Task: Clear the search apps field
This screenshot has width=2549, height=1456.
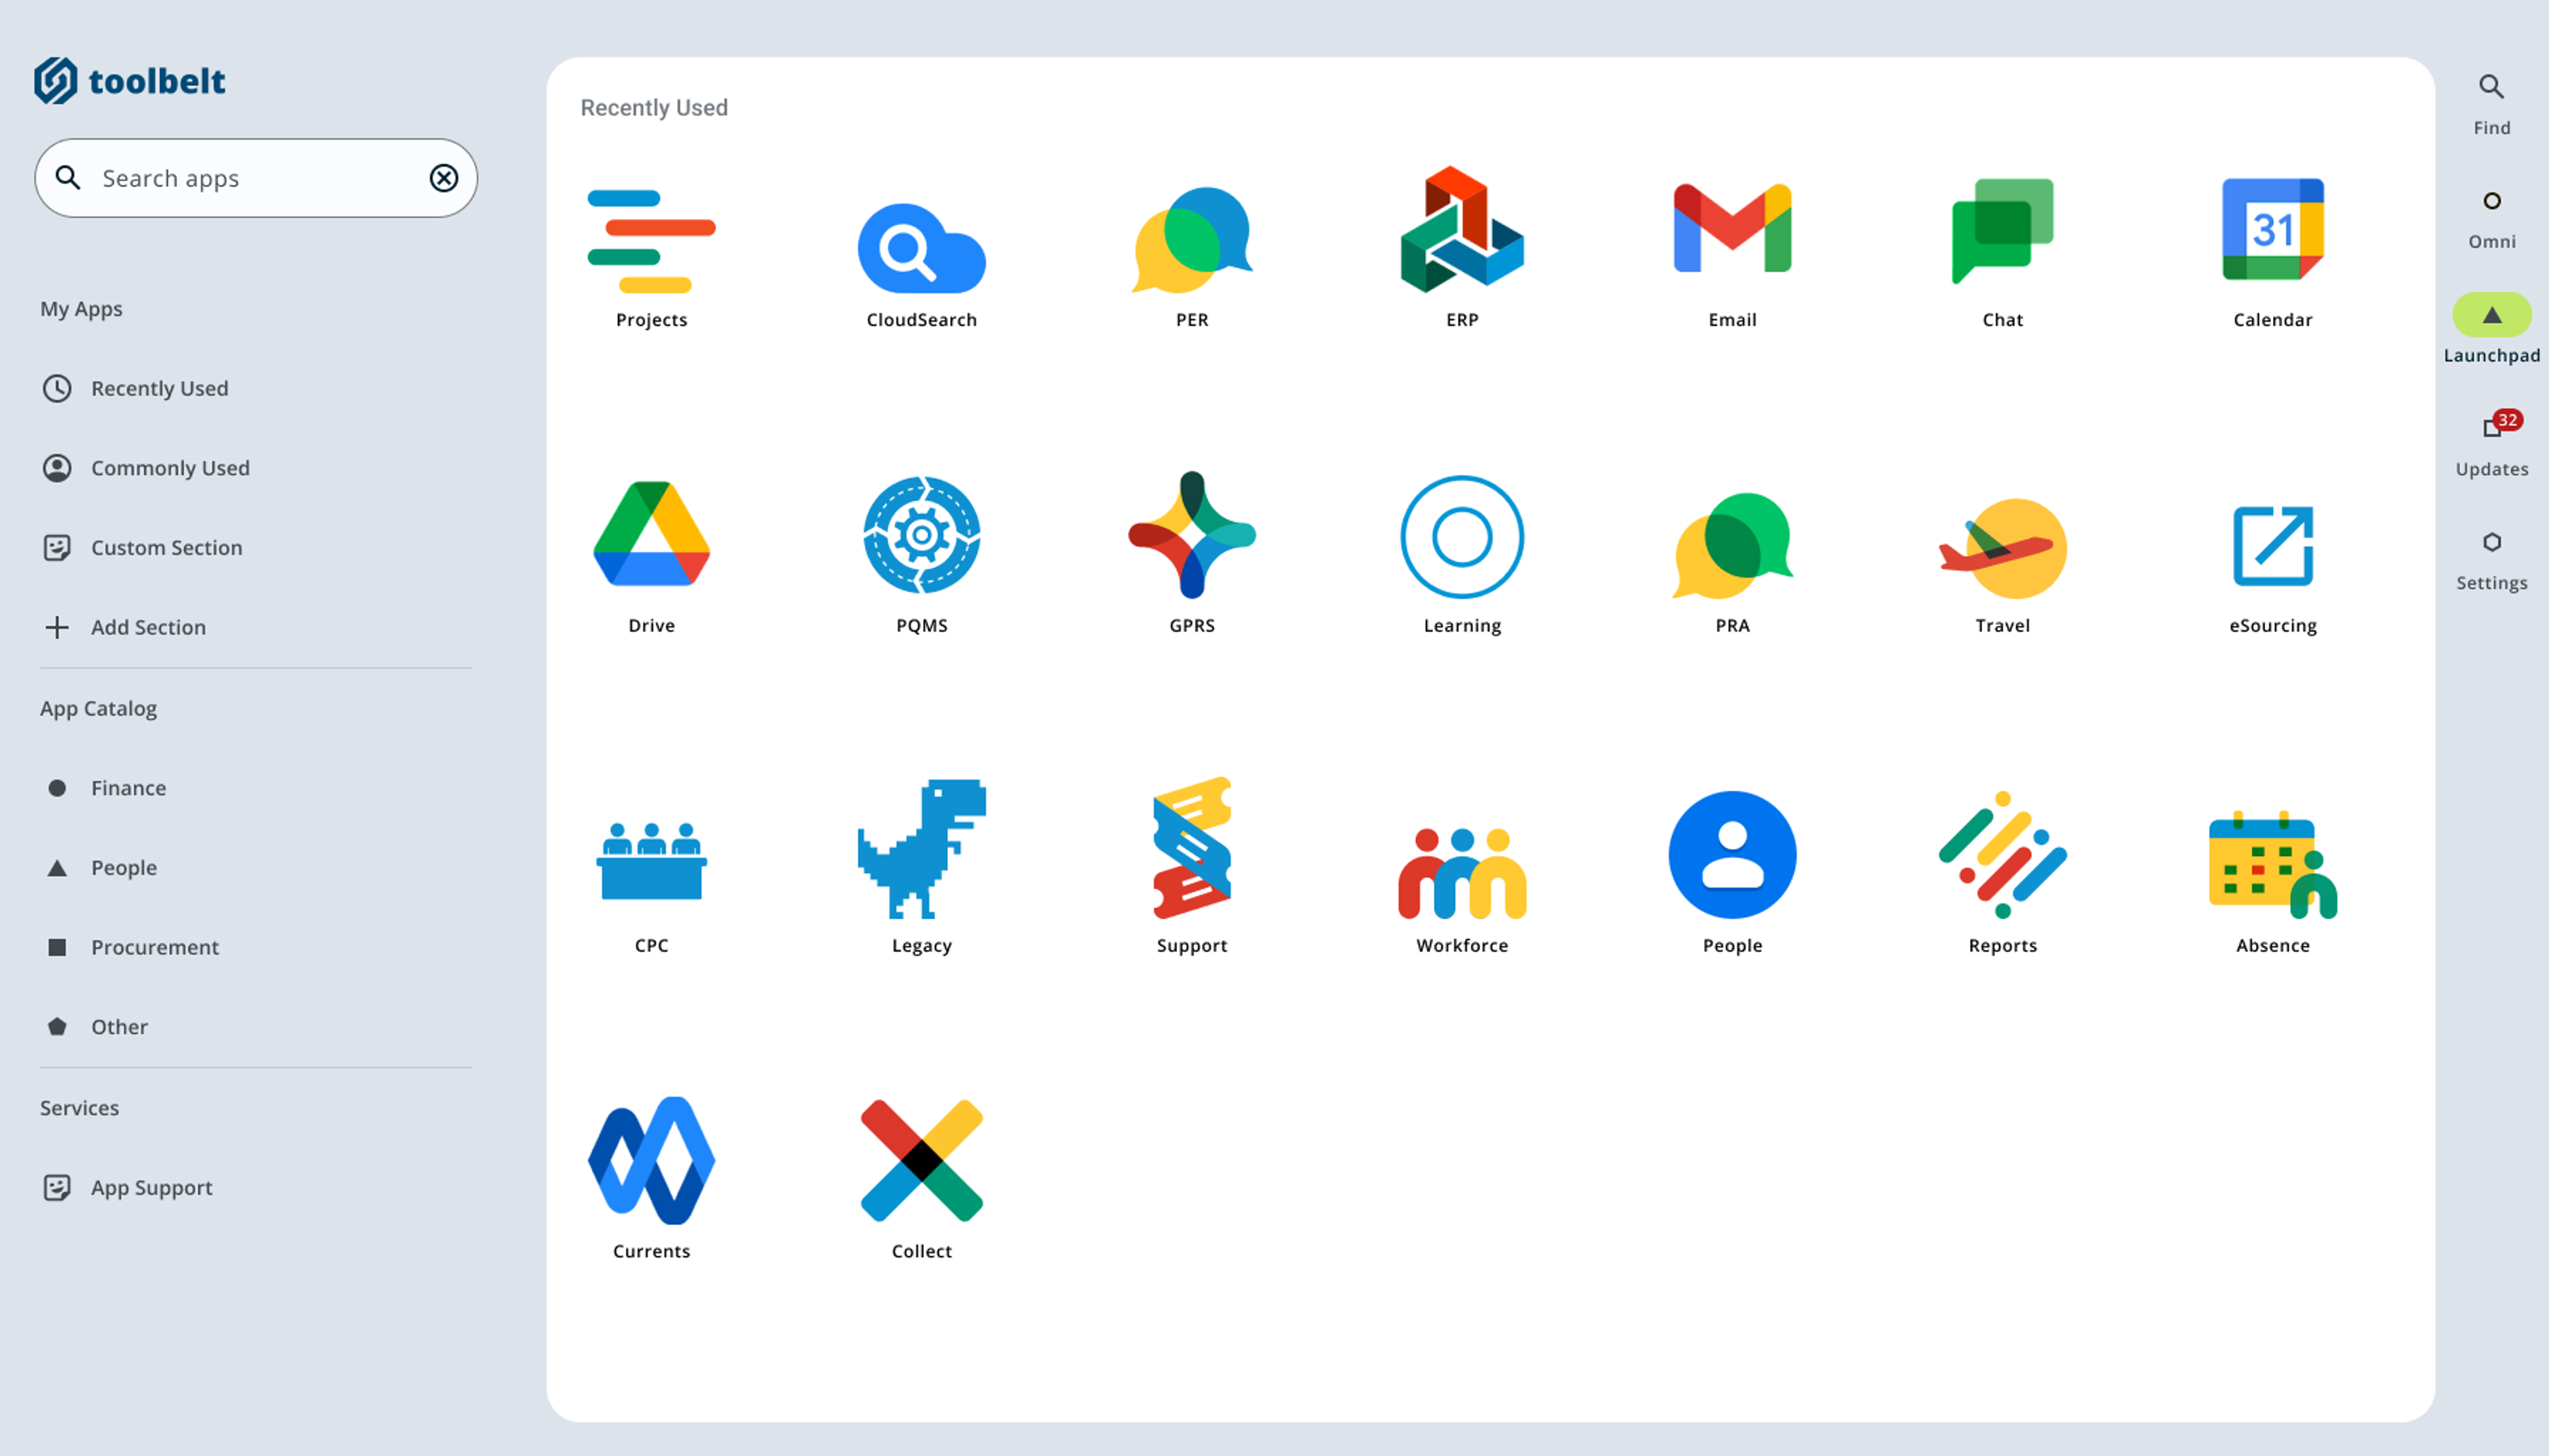Action: point(441,177)
